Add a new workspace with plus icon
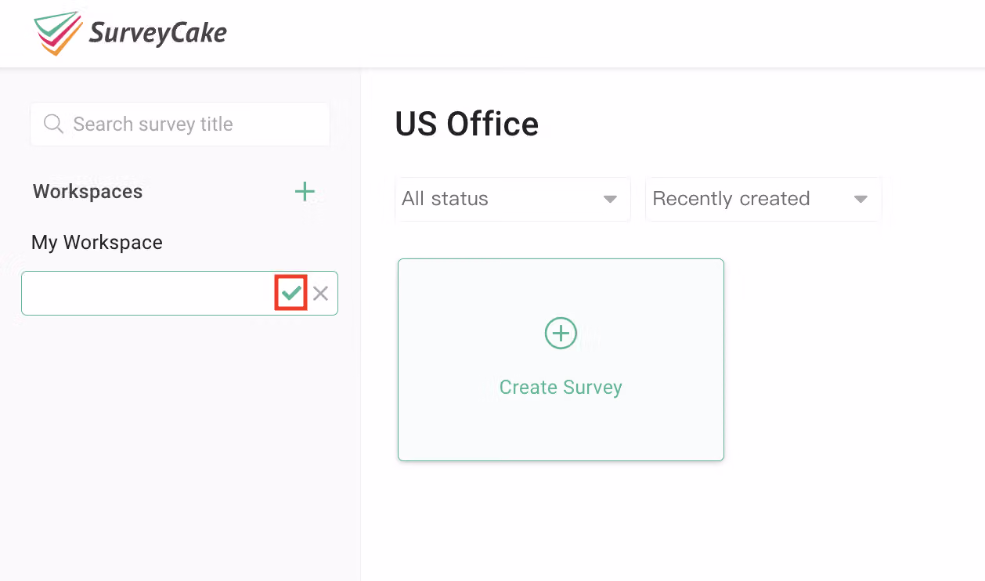 305,191
